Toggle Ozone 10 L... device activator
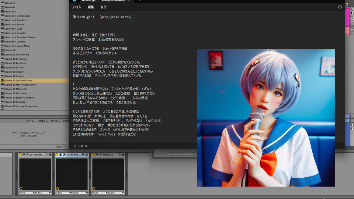The image size is (354, 199). pyautogui.click(x=57, y=155)
